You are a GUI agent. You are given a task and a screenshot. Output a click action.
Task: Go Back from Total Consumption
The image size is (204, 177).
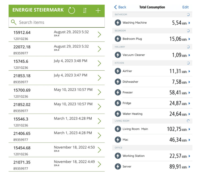[x=120, y=7]
